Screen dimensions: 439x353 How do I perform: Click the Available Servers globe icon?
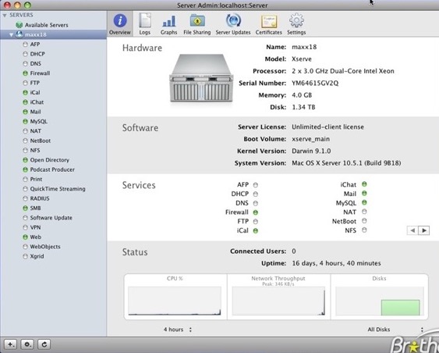(19, 25)
